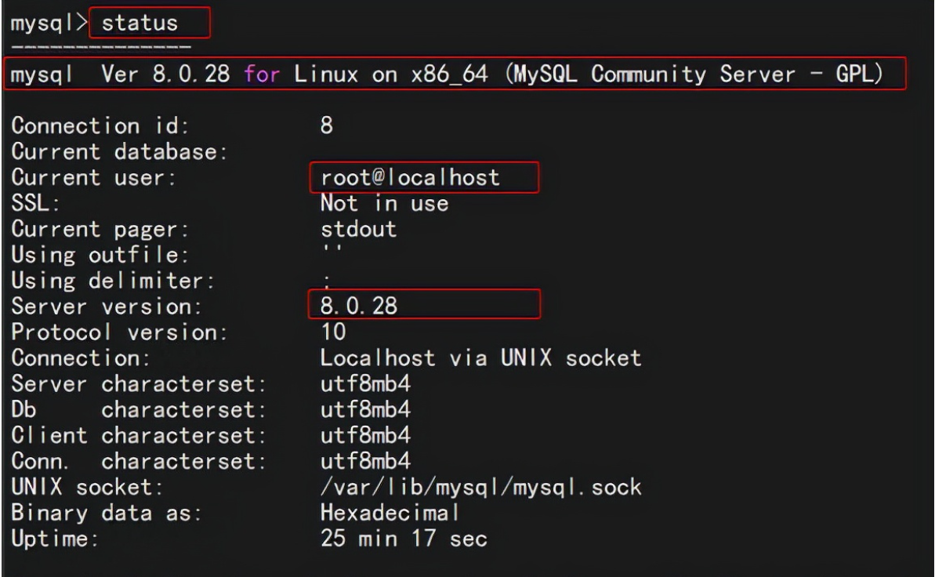Click the 'Using outfile:' label
This screenshot has width=935, height=577.
[100, 255]
